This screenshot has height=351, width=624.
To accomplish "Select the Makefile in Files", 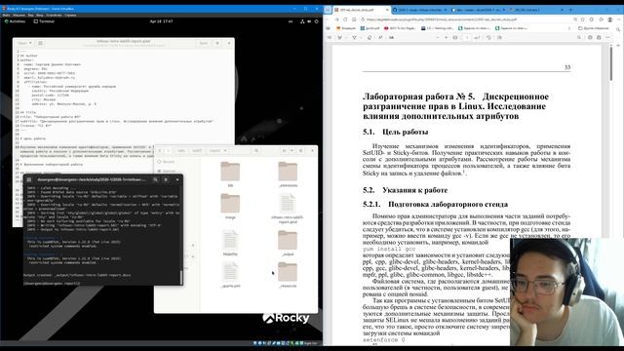I will (230, 243).
